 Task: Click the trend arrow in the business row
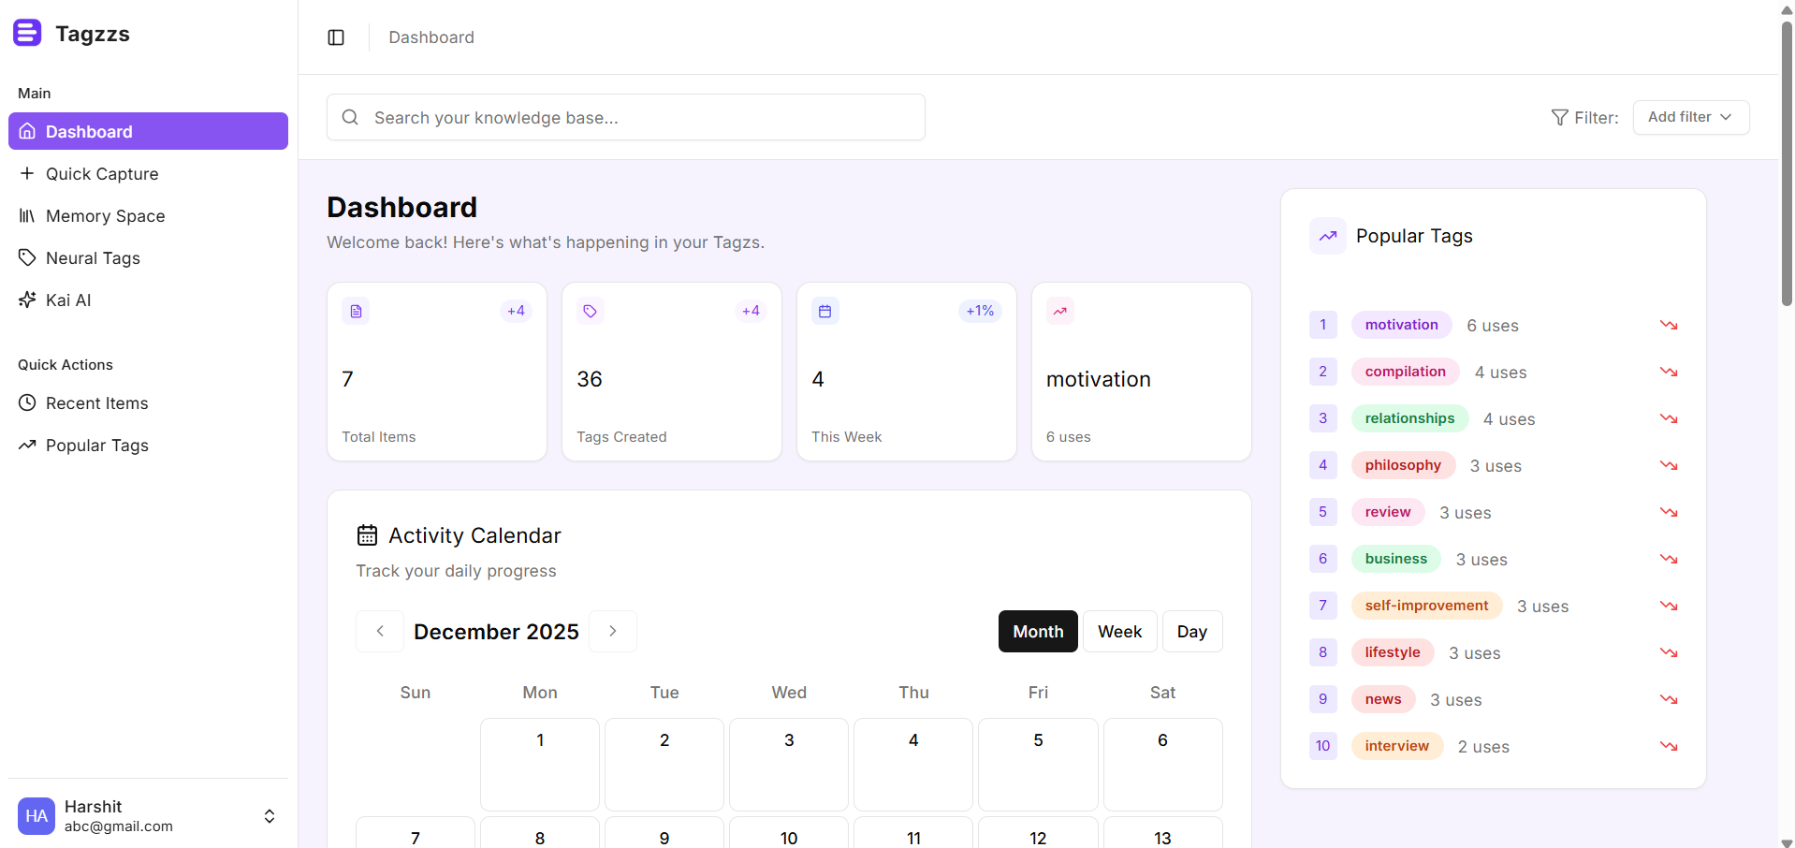[x=1669, y=559]
